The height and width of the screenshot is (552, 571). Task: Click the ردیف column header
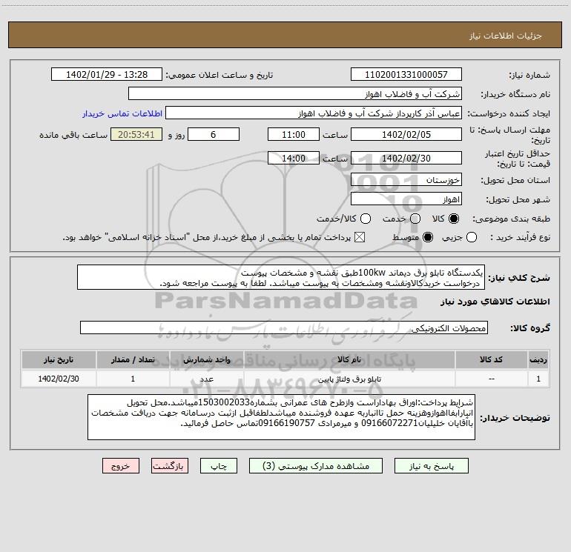point(538,360)
